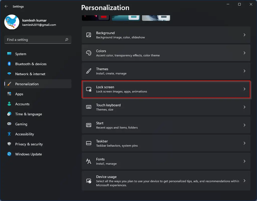Click the Personalization label in sidebar
Image resolution: width=257 pixels, height=201 pixels.
(27, 84)
